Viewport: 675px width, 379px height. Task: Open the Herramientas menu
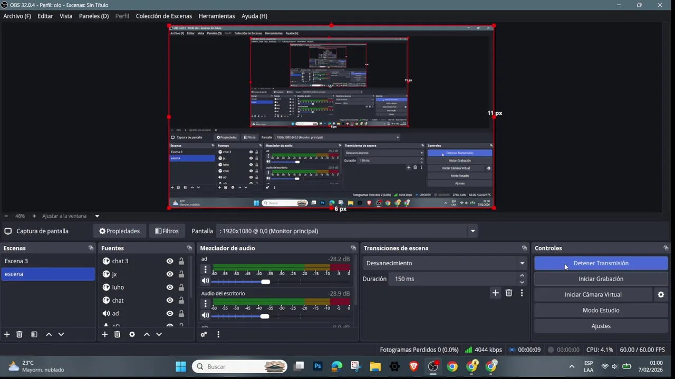217,16
